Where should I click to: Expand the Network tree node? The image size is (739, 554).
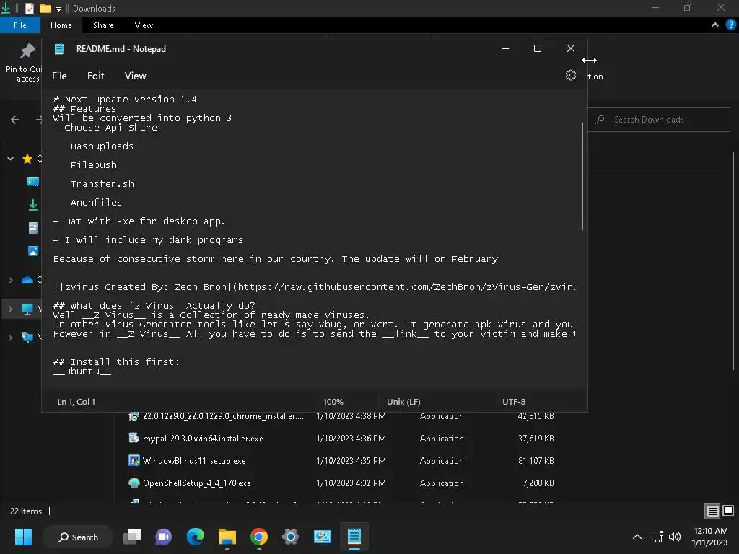coord(10,338)
